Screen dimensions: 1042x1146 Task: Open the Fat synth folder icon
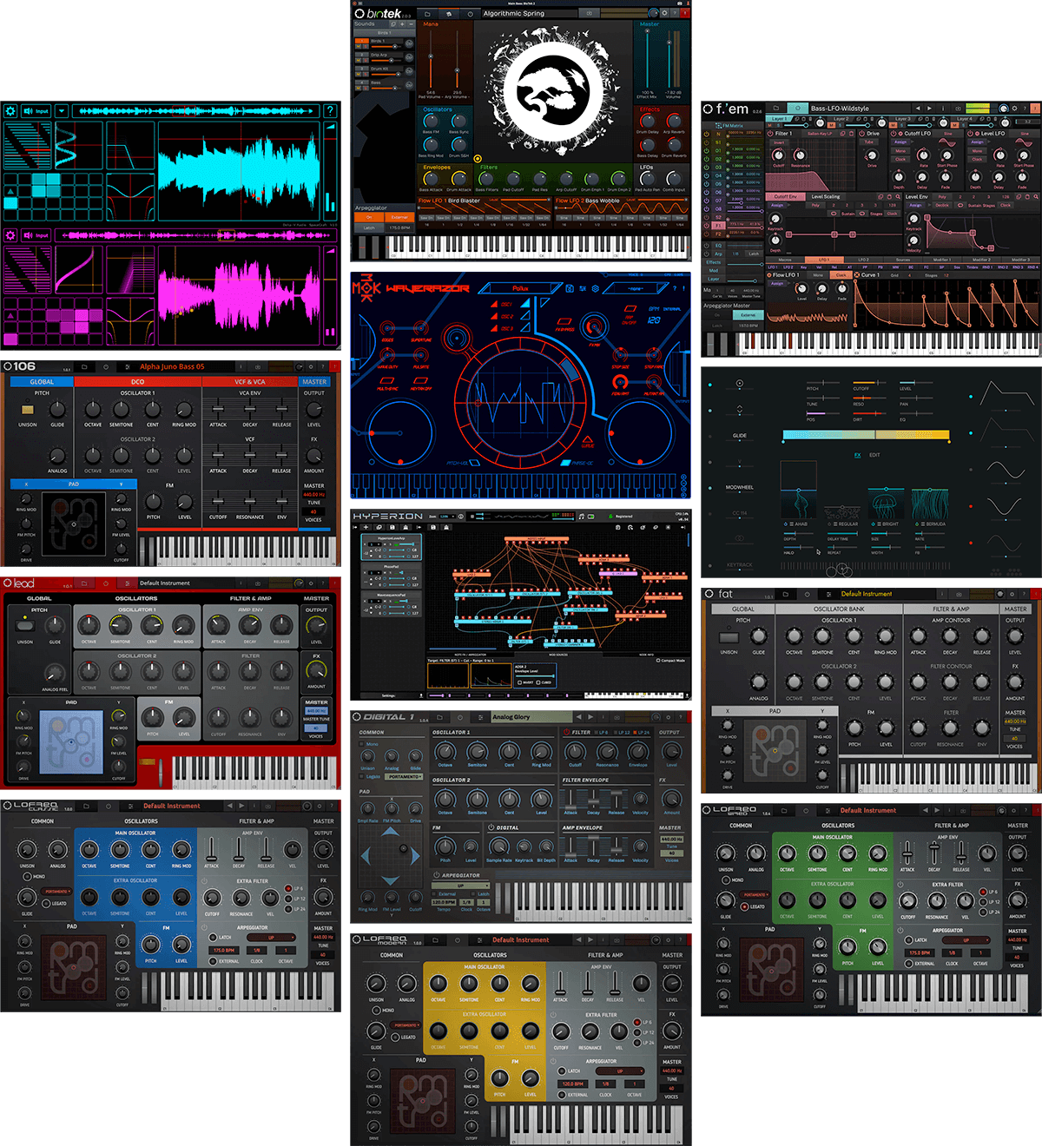click(785, 595)
